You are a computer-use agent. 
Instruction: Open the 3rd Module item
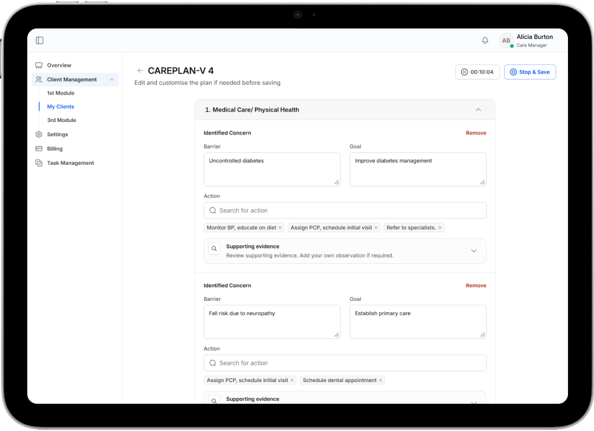coord(61,120)
